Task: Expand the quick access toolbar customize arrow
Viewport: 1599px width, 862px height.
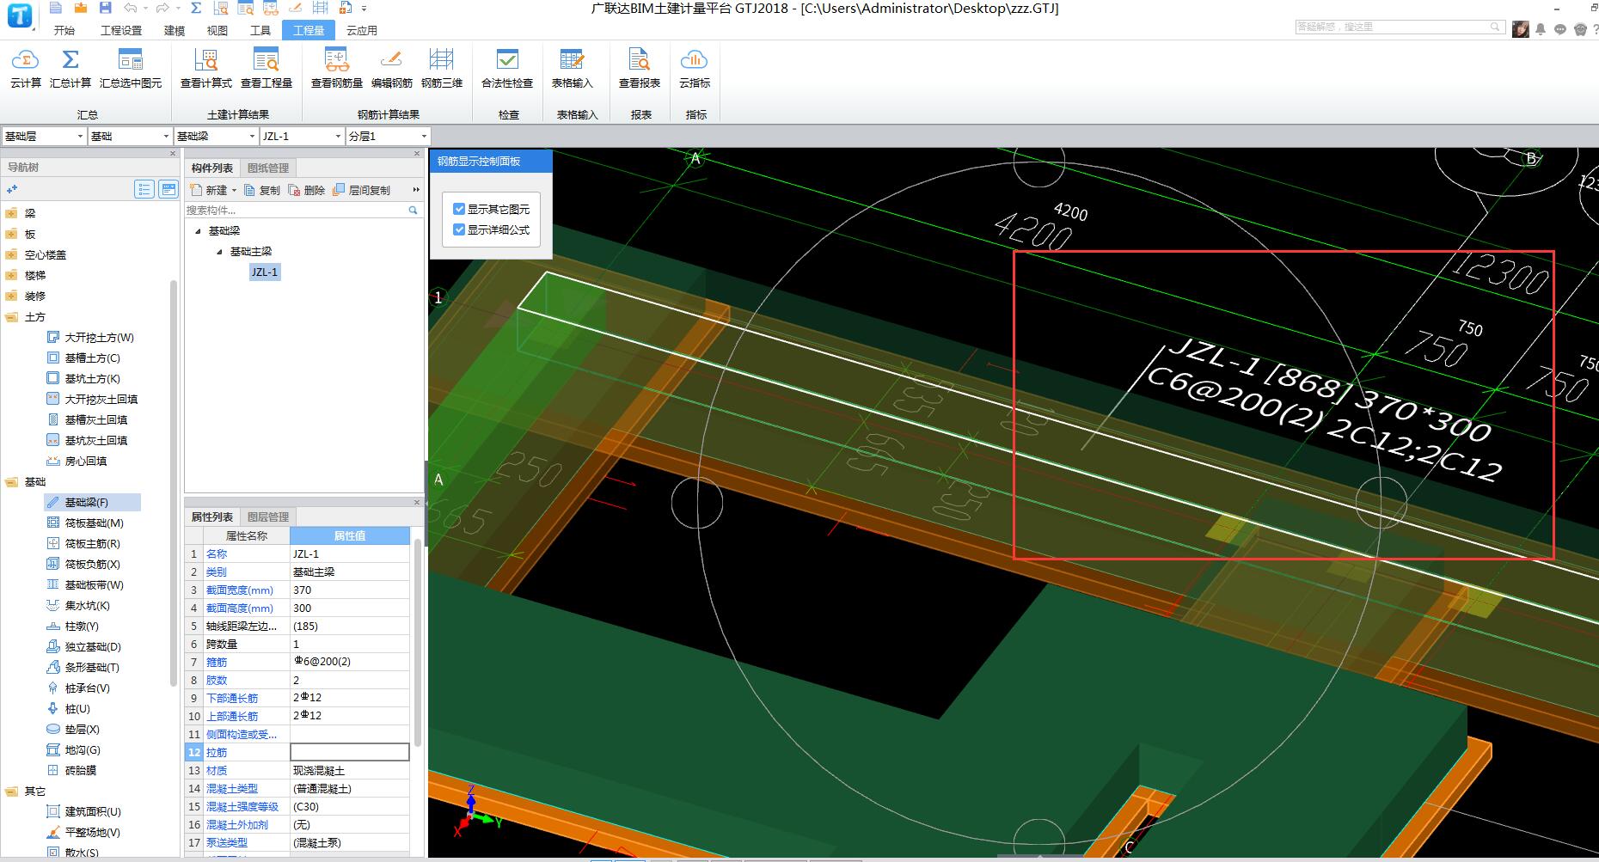Action: (x=365, y=9)
